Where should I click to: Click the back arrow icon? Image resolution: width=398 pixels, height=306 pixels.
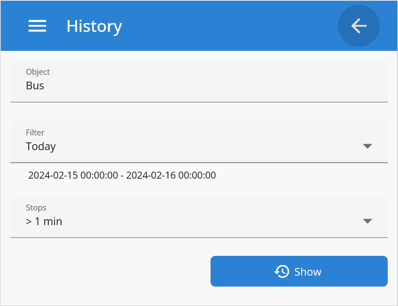pyautogui.click(x=359, y=26)
